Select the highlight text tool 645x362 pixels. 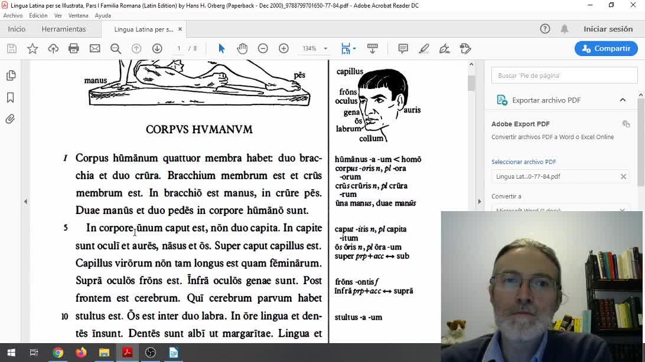(x=424, y=48)
